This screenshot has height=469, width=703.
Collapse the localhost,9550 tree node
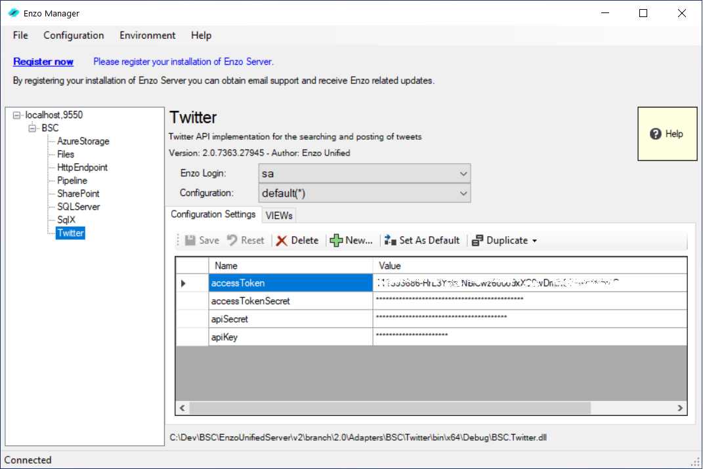pyautogui.click(x=16, y=115)
